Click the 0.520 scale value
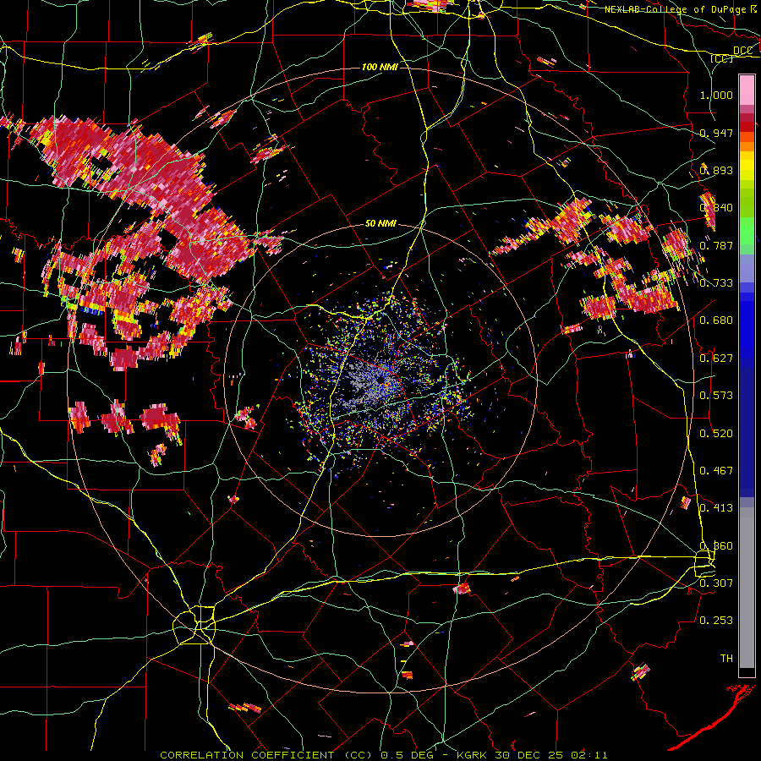Screen dimensions: 761x761 [x=716, y=434]
